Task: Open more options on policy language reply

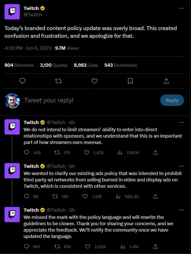Action: coord(181,210)
